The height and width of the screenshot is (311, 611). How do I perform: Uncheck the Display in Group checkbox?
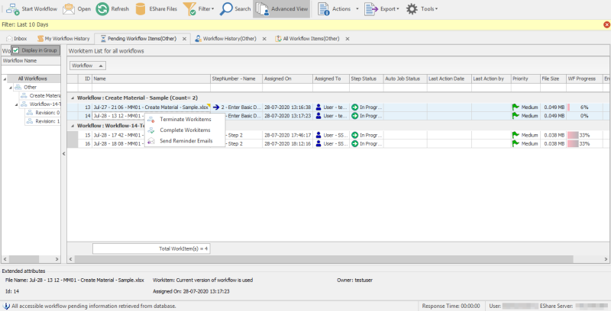[16, 50]
